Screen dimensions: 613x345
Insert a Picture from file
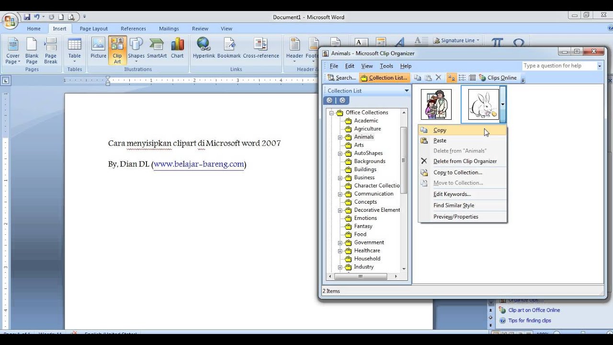coord(98,48)
